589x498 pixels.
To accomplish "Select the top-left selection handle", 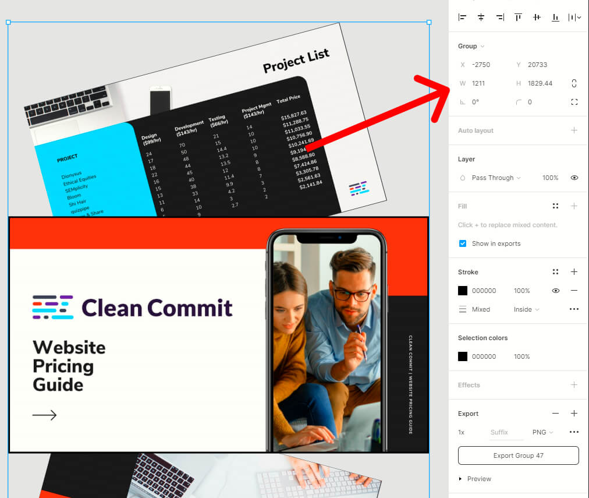I will (8, 22).
